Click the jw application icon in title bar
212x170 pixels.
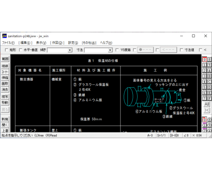[x=4, y=36]
